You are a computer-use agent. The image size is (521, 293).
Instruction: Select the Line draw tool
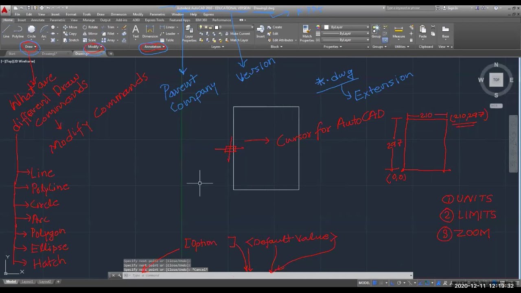click(x=6, y=31)
